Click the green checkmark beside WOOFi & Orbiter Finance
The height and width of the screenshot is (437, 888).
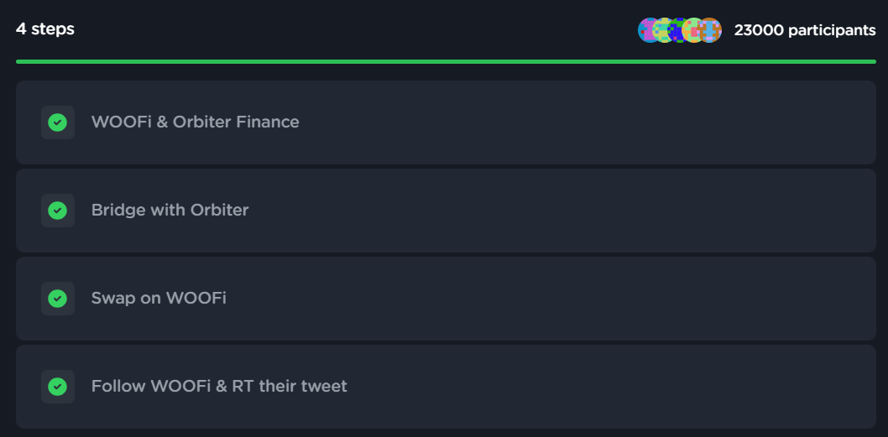[57, 122]
